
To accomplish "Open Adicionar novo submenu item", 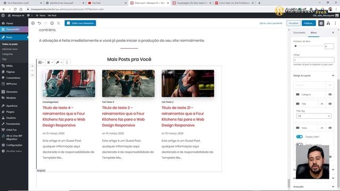I will tap(10, 49).
